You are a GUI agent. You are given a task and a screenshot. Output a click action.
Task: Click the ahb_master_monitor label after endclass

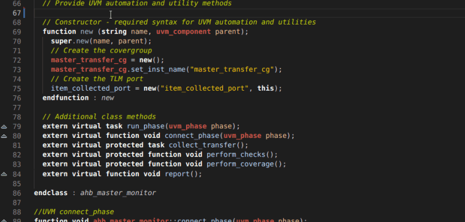(x=118, y=193)
